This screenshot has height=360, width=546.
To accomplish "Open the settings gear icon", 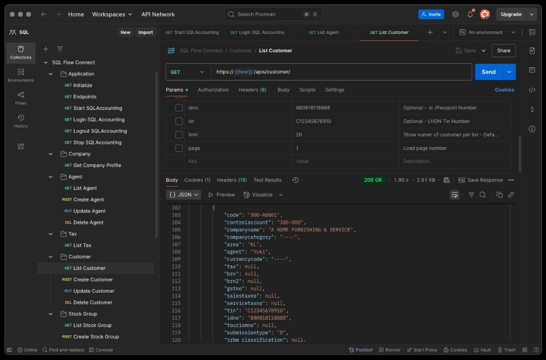I will coord(456,14).
